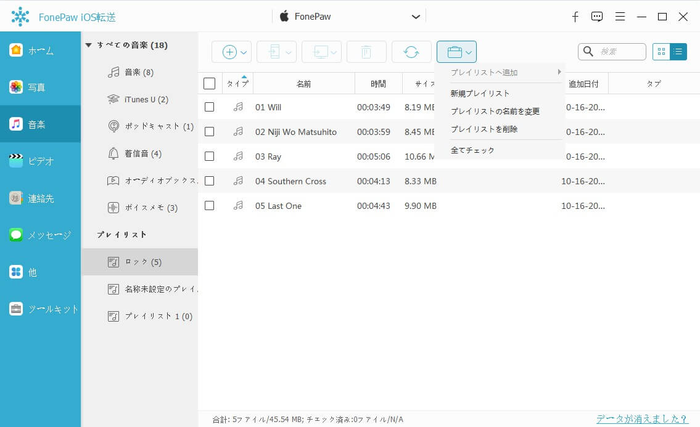Click the add (plus) toolbar button
The width and height of the screenshot is (700, 427).
pos(229,52)
